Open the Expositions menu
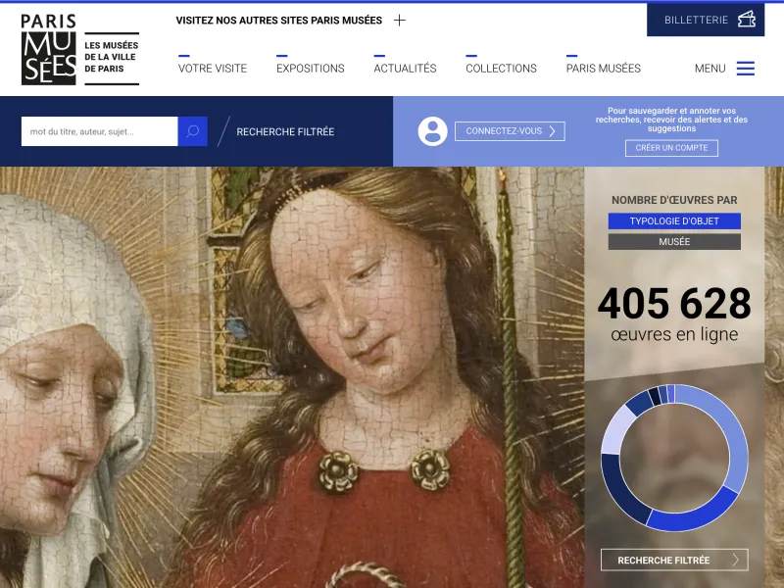784x588 pixels. 310,69
